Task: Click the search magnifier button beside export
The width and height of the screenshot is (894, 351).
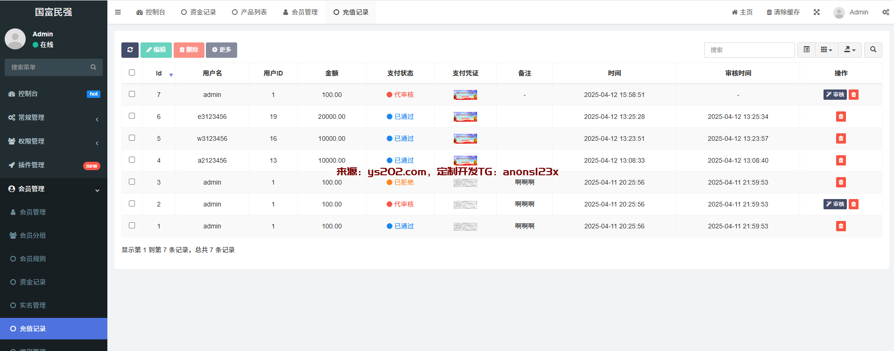Action: [873, 50]
